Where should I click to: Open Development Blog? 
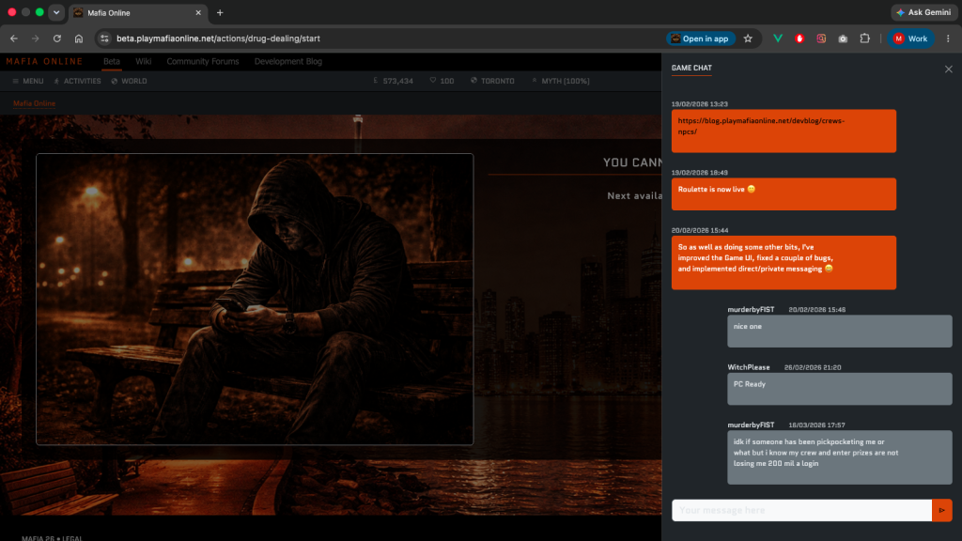tap(288, 61)
